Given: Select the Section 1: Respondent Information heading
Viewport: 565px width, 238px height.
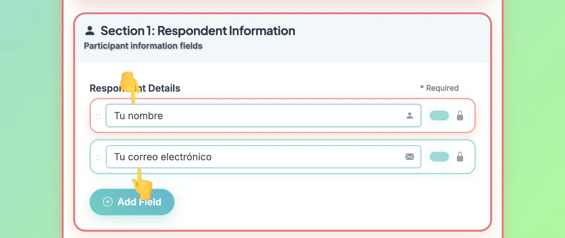Looking at the screenshot, I should pos(198,31).
